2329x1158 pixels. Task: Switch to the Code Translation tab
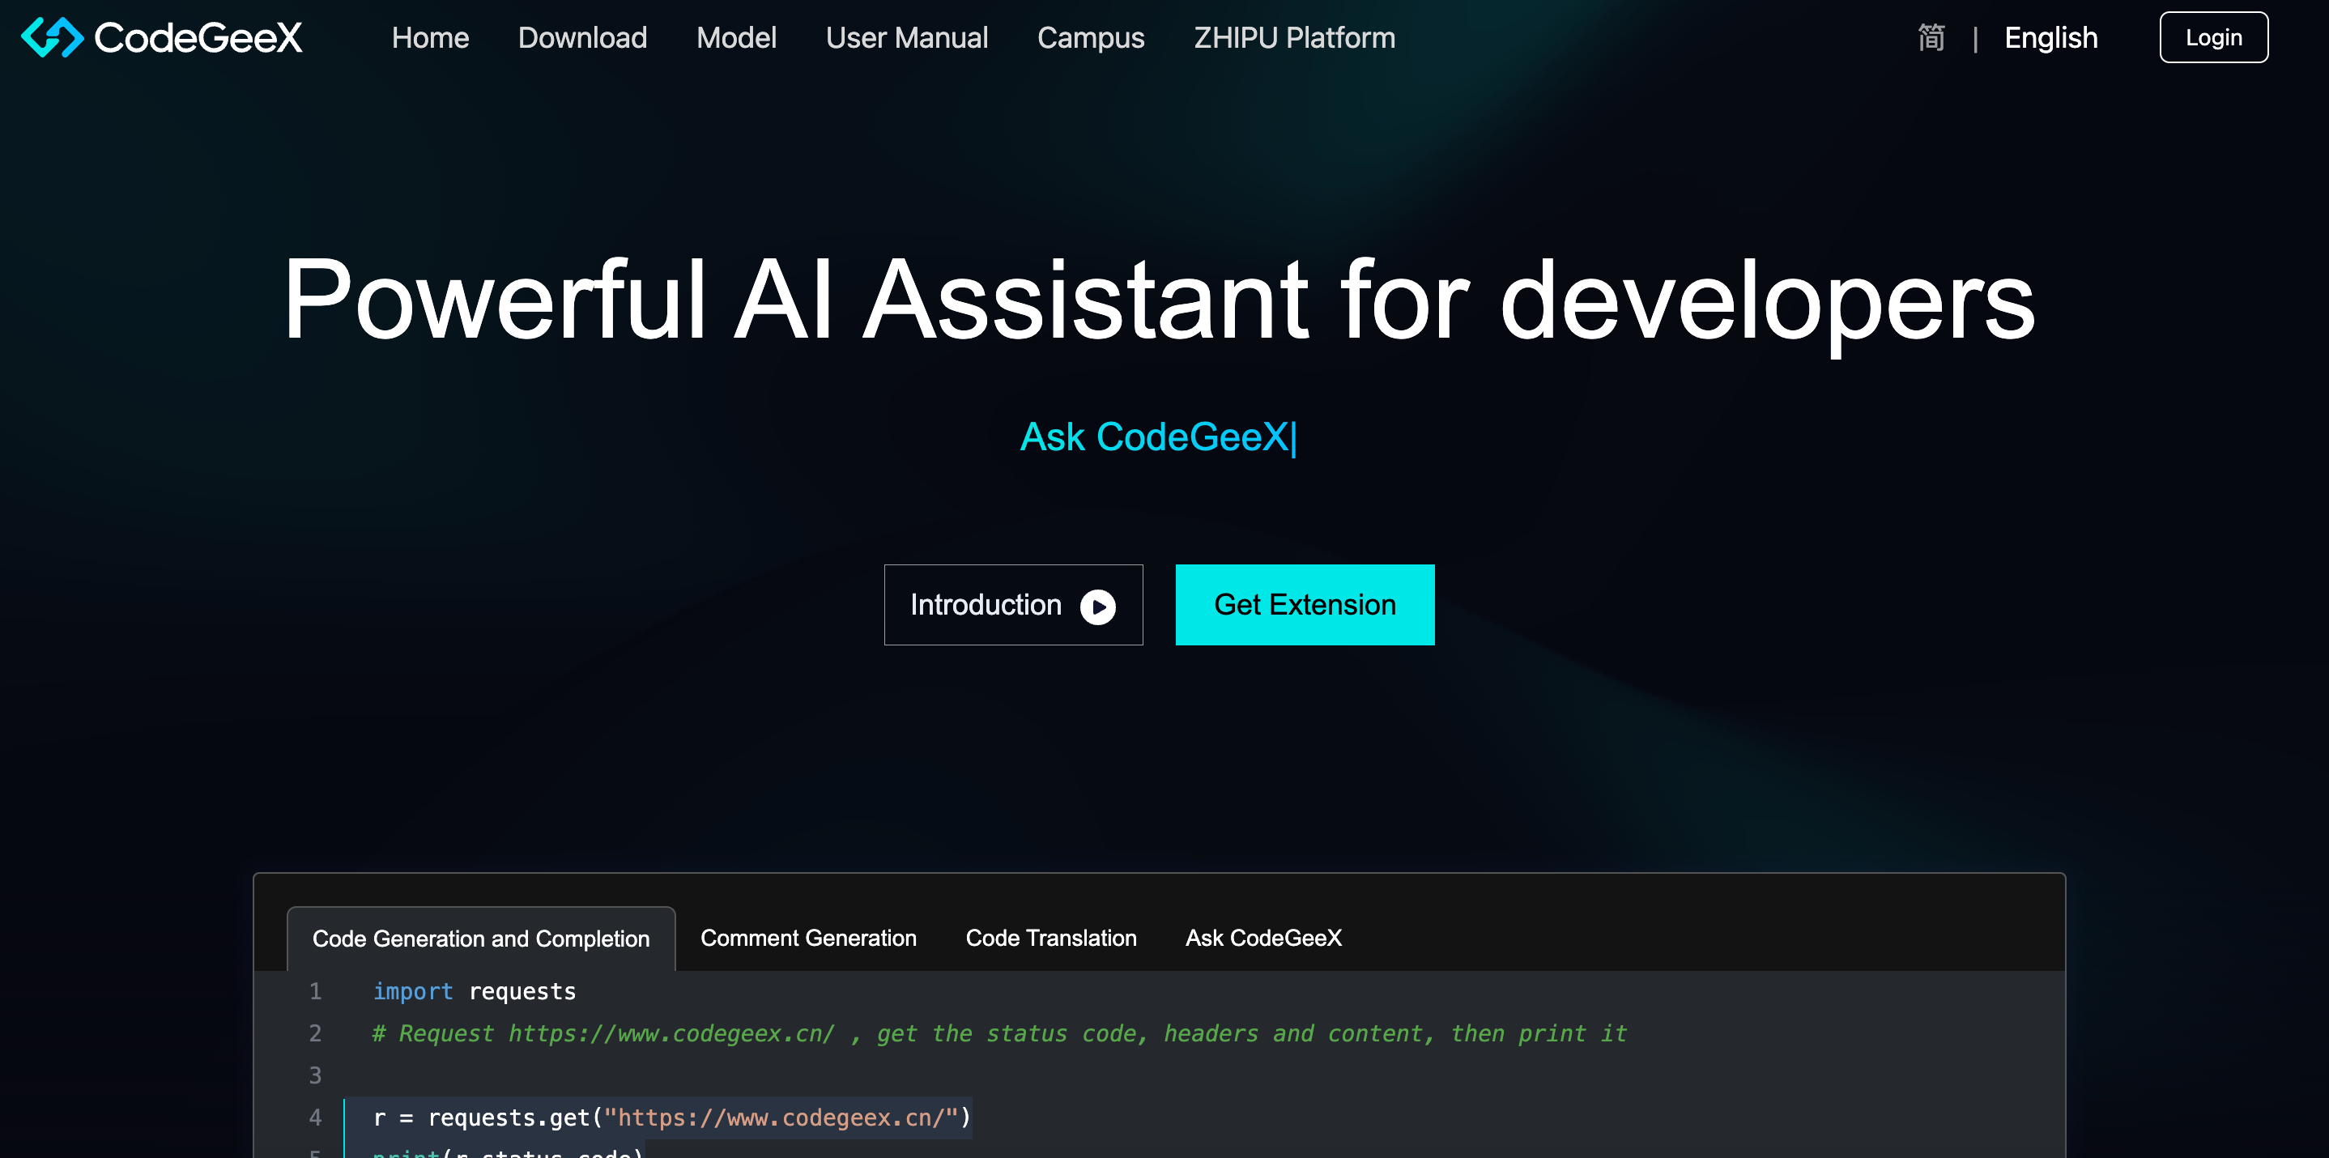click(x=1051, y=939)
